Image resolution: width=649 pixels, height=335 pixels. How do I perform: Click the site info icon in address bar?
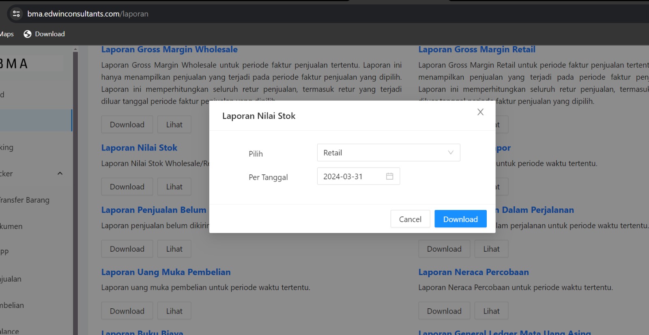point(16,14)
